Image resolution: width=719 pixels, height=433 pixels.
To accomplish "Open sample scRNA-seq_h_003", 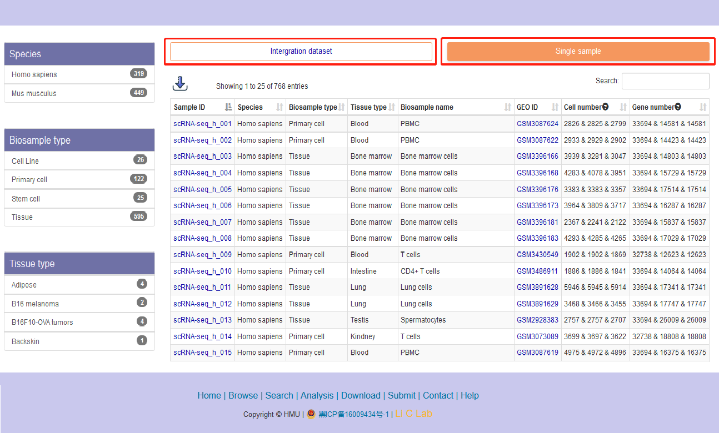I will [x=202, y=157].
